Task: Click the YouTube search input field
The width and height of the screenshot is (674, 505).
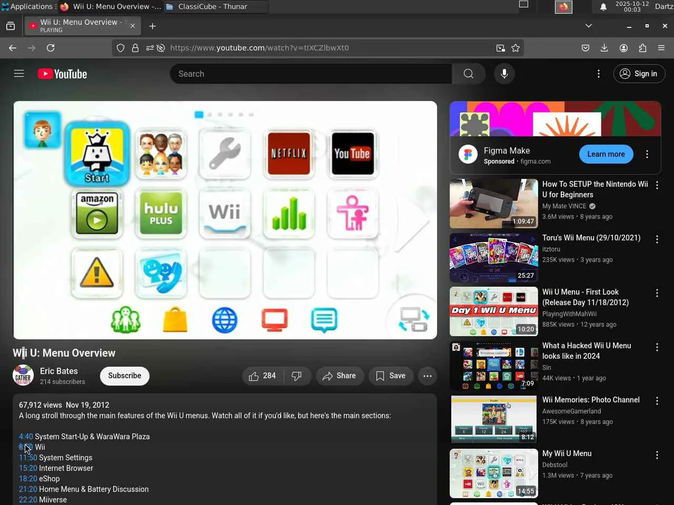Action: [311, 74]
